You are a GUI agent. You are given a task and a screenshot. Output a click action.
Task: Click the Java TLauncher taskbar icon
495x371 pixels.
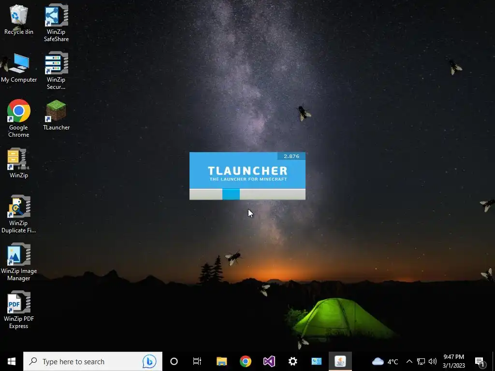(340, 361)
